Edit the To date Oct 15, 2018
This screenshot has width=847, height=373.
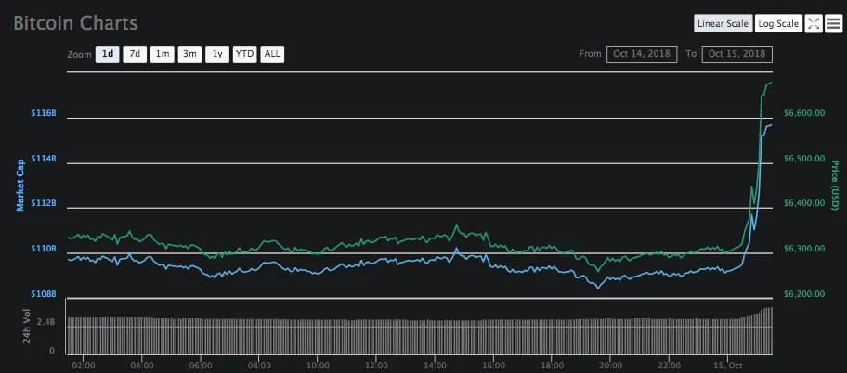point(736,54)
